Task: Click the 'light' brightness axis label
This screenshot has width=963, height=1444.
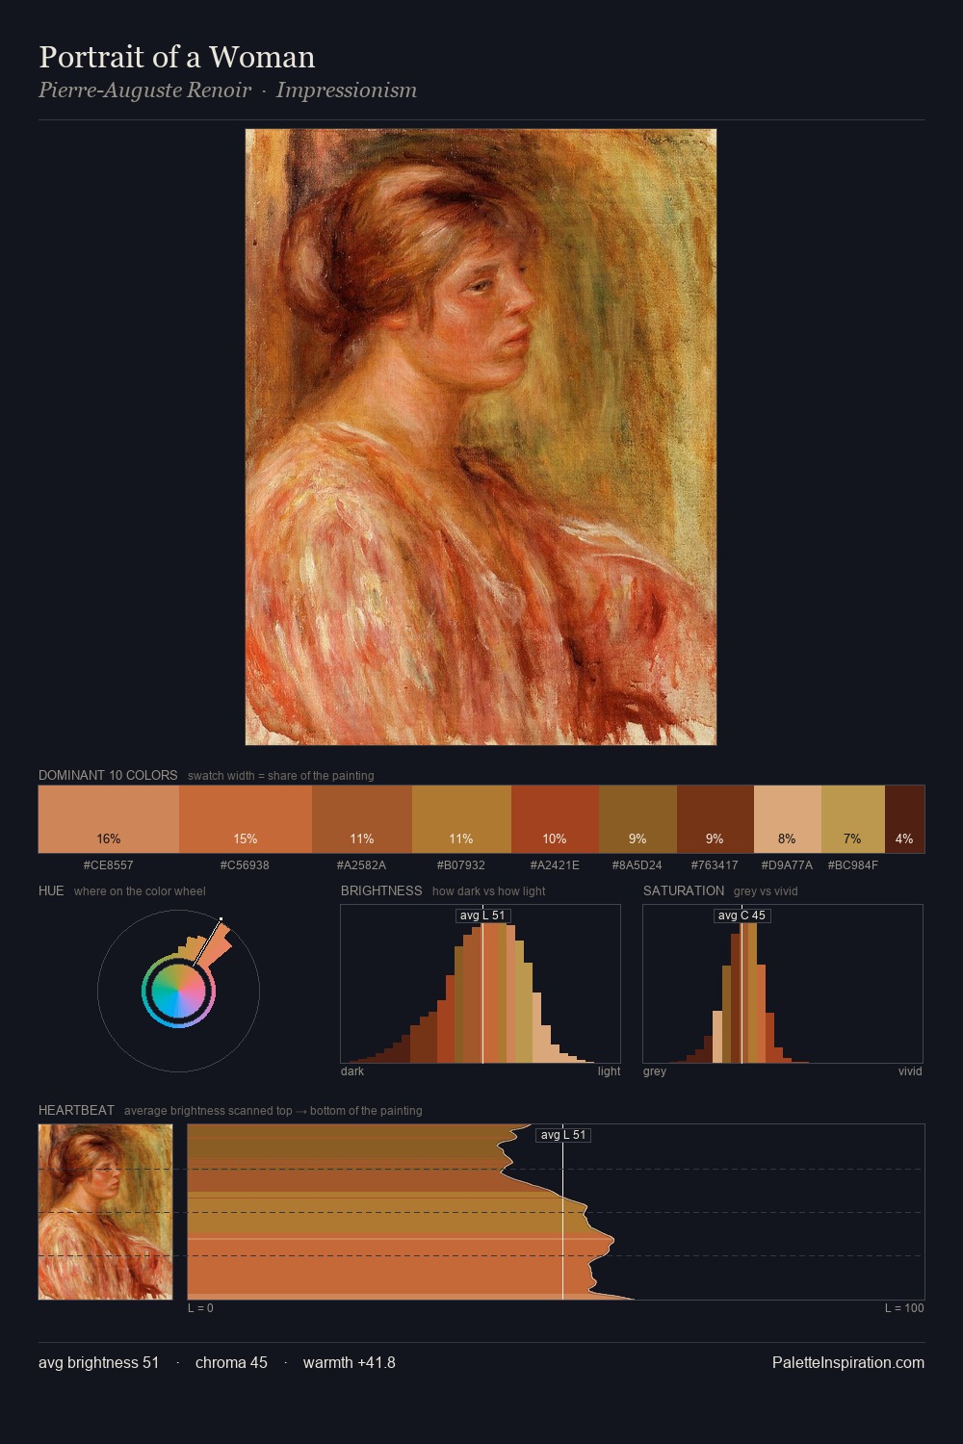Action: [x=610, y=1071]
